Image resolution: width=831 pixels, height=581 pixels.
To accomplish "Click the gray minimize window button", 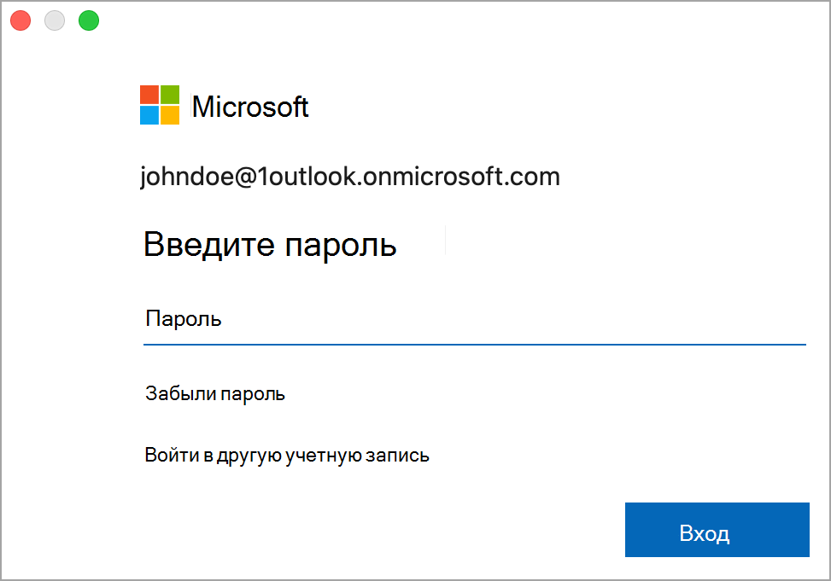I will [55, 20].
